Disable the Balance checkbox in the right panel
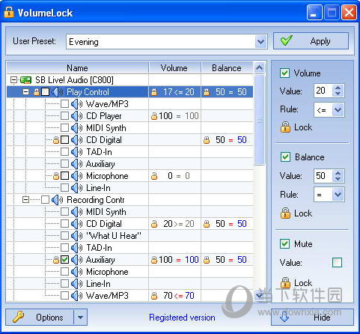 [x=285, y=157]
